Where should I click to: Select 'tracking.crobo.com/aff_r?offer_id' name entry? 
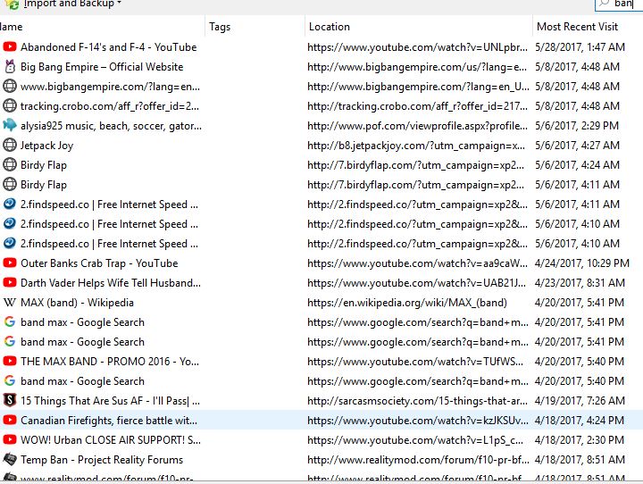[110, 106]
